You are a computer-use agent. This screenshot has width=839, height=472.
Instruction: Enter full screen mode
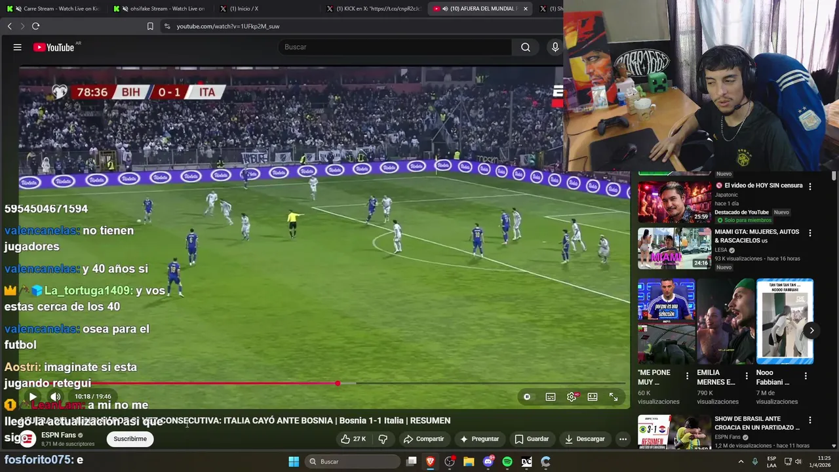pos(614,397)
